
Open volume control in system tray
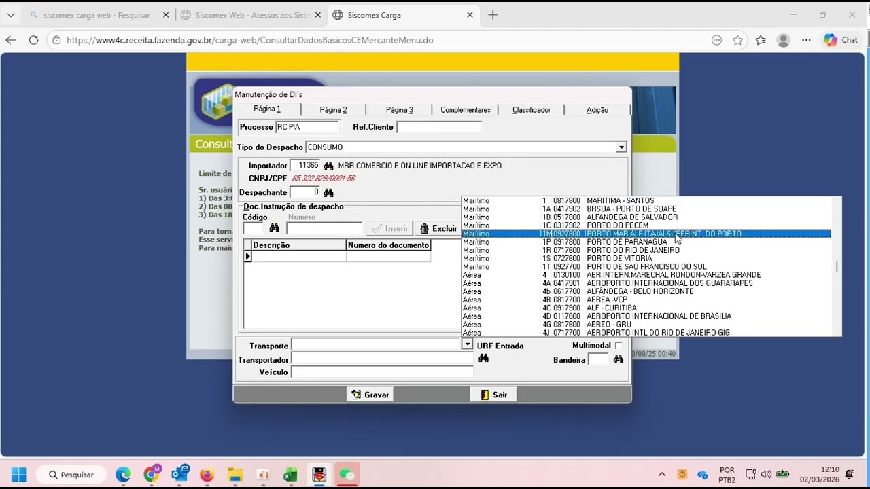(766, 475)
